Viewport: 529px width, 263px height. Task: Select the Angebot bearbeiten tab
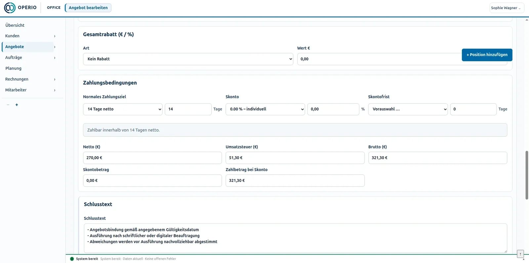tap(88, 8)
